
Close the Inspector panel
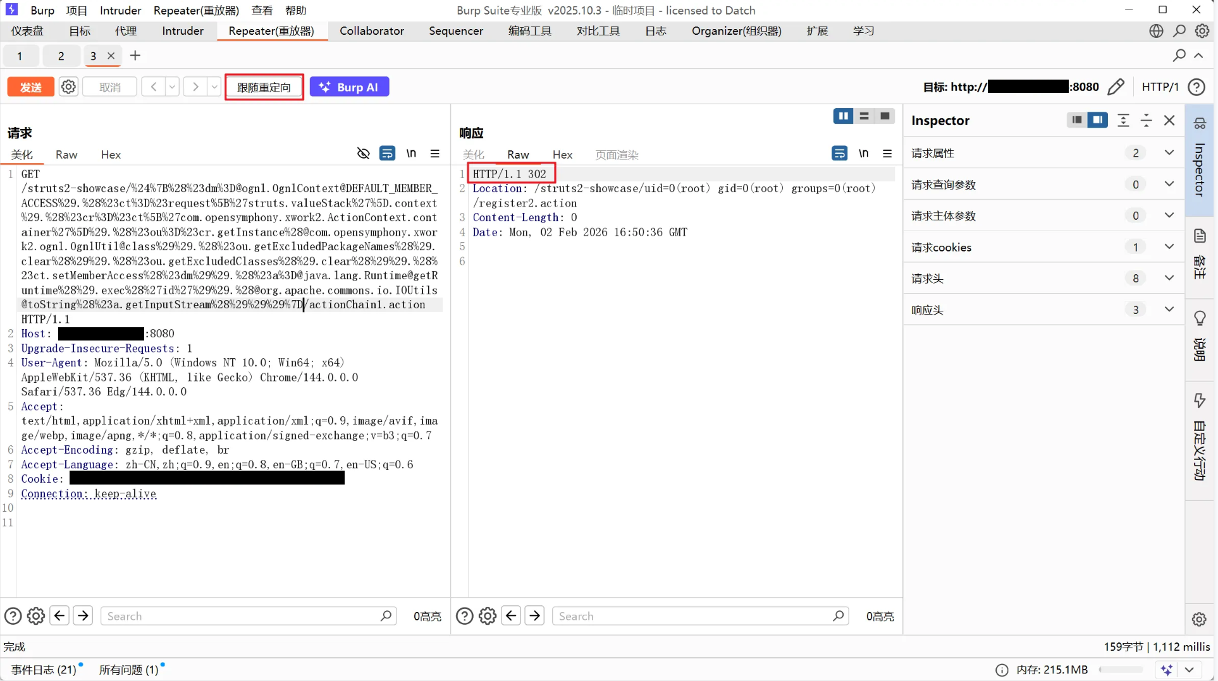pyautogui.click(x=1169, y=121)
